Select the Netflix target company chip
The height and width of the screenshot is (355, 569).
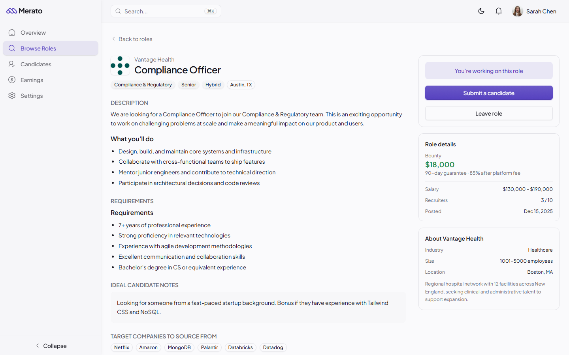point(121,348)
